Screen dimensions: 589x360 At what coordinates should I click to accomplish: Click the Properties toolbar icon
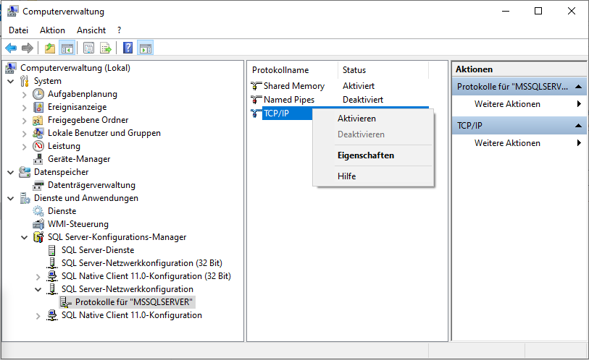pyautogui.click(x=88, y=48)
